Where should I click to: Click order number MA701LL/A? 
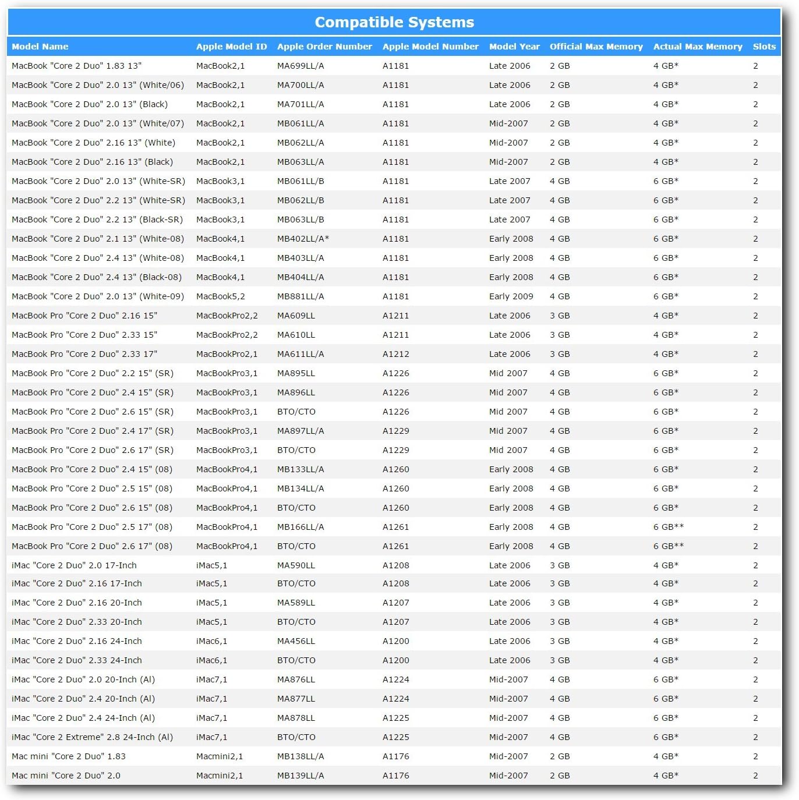click(x=300, y=104)
